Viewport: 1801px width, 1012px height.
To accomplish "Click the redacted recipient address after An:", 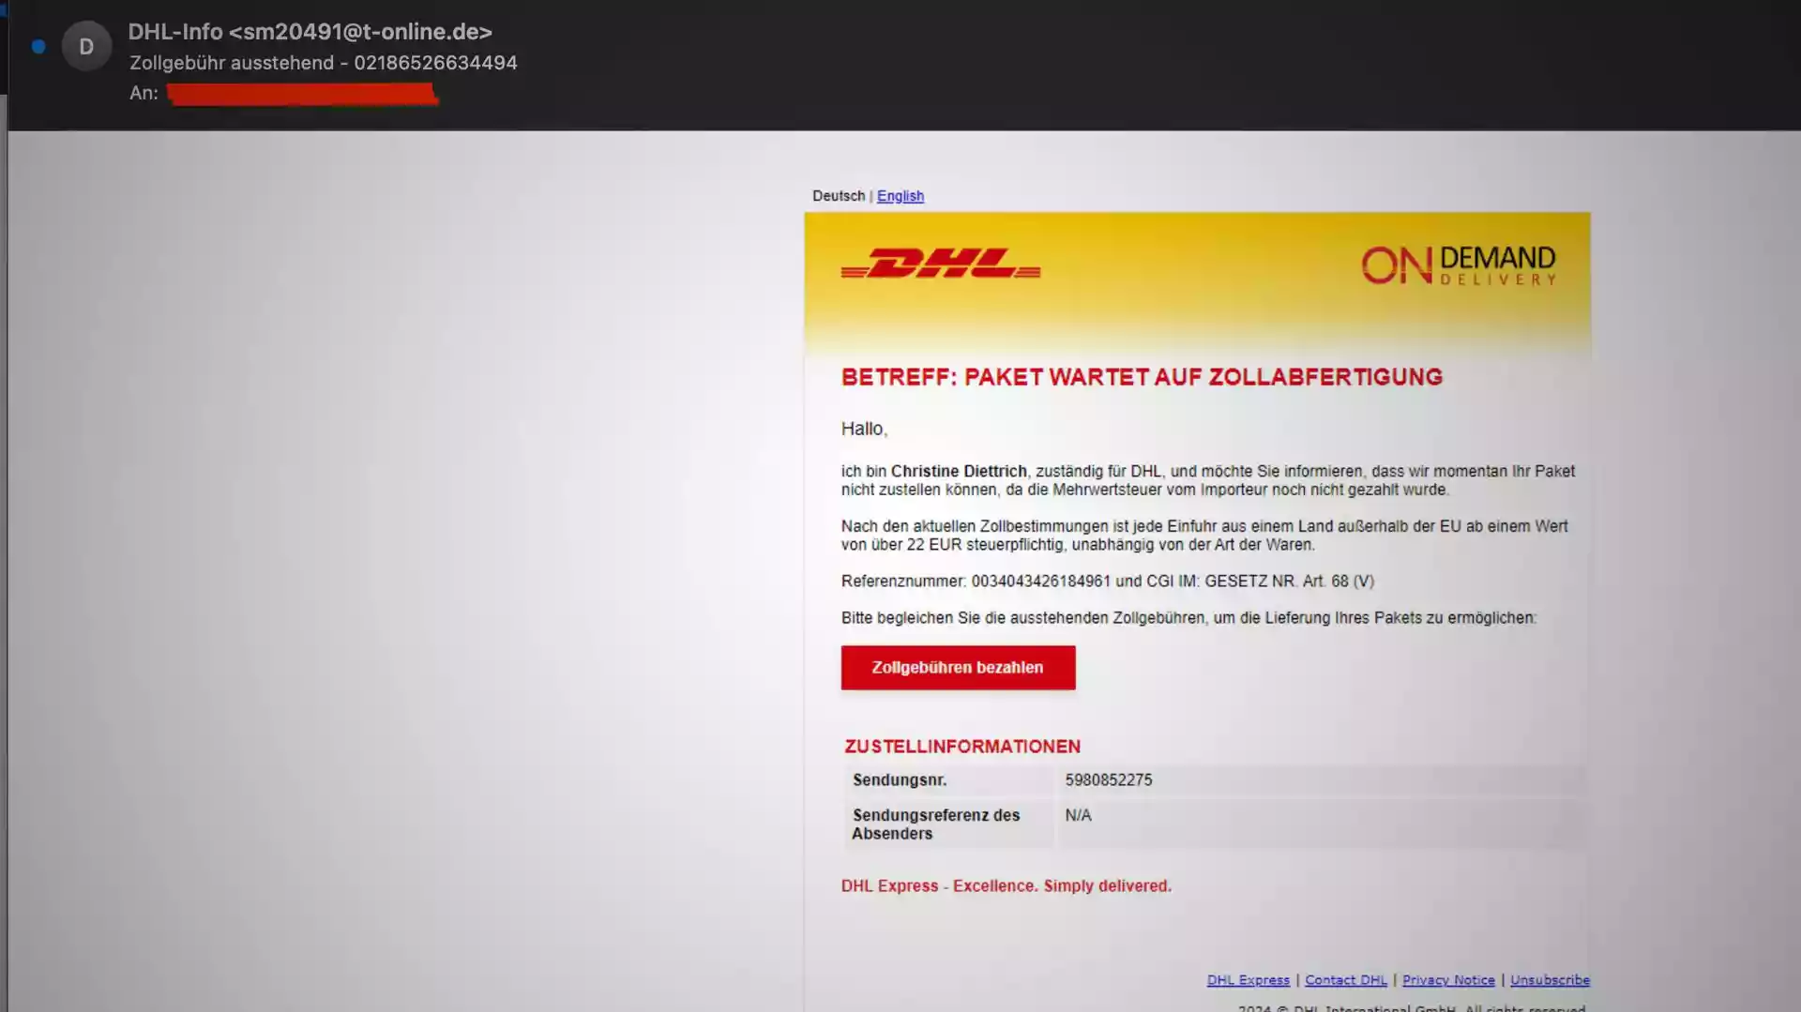I will pyautogui.click(x=302, y=94).
